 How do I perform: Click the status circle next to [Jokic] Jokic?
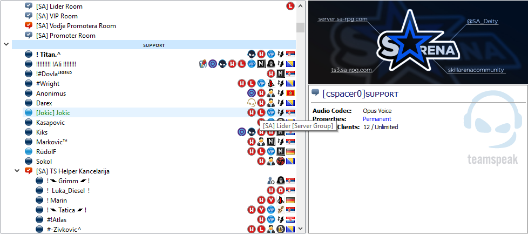point(29,112)
